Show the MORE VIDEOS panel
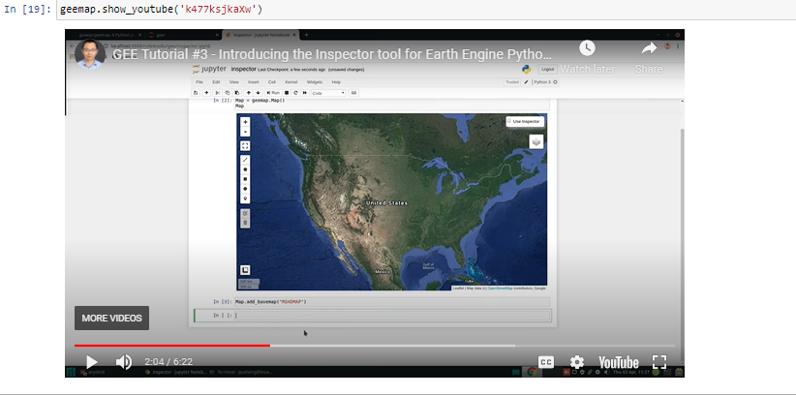The image size is (796, 396). tap(111, 319)
